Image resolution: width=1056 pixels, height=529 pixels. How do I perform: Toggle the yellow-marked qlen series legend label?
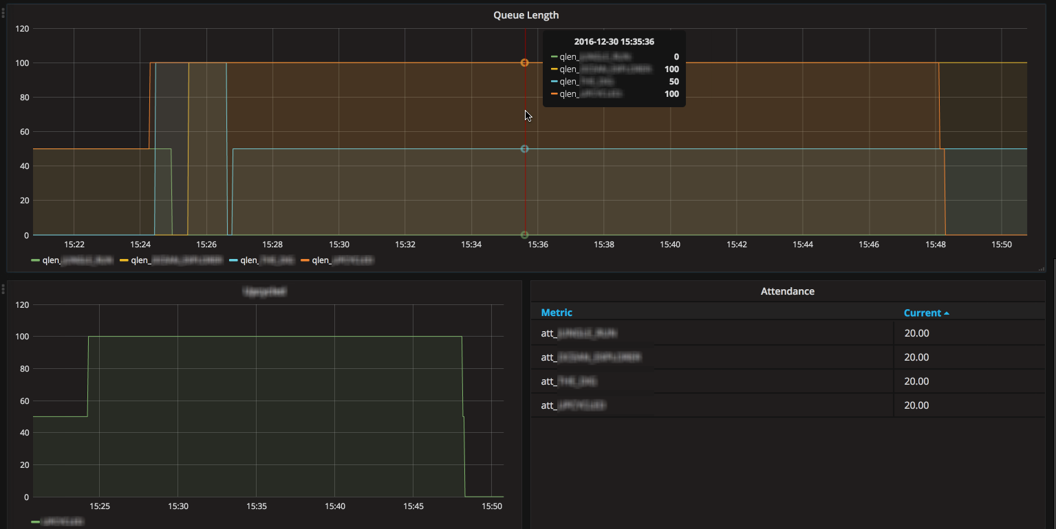pyautogui.click(x=177, y=260)
